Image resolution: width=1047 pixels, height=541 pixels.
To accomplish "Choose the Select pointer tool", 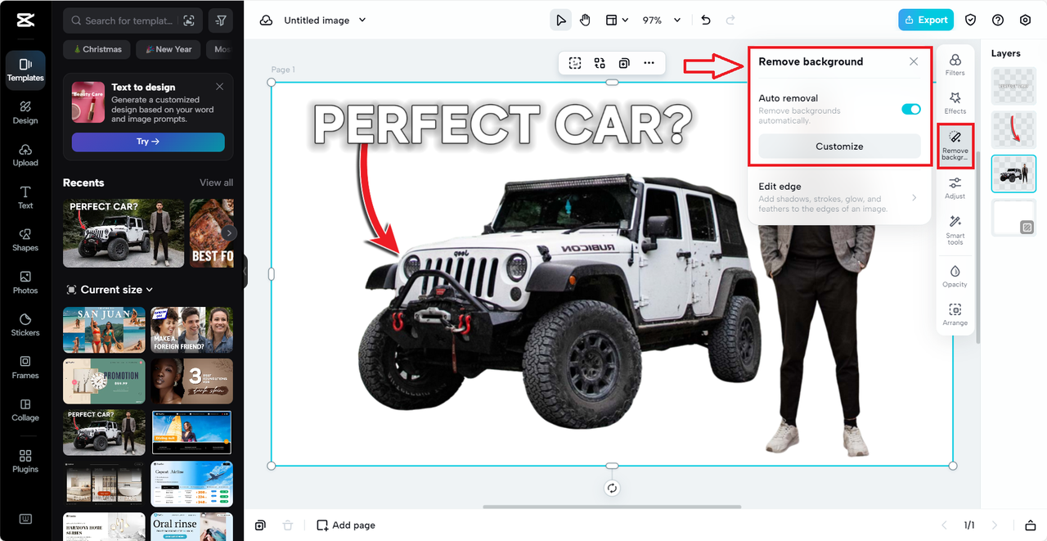I will coord(560,20).
